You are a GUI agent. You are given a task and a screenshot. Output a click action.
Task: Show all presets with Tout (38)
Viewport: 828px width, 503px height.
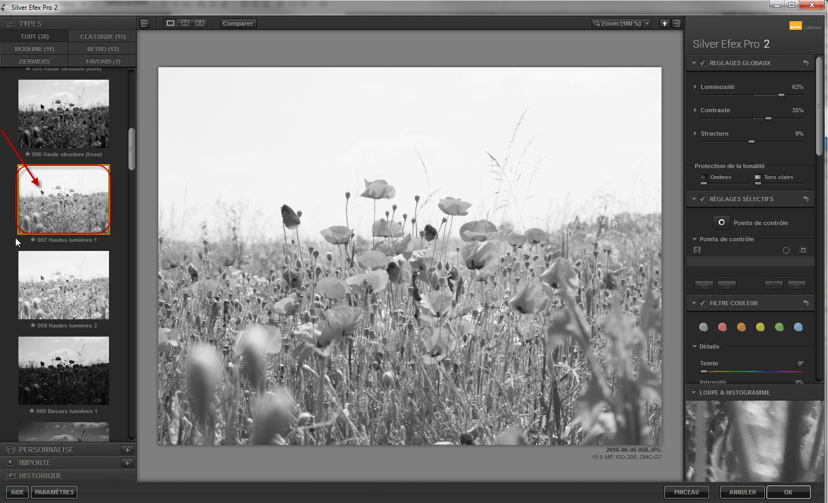coord(34,36)
